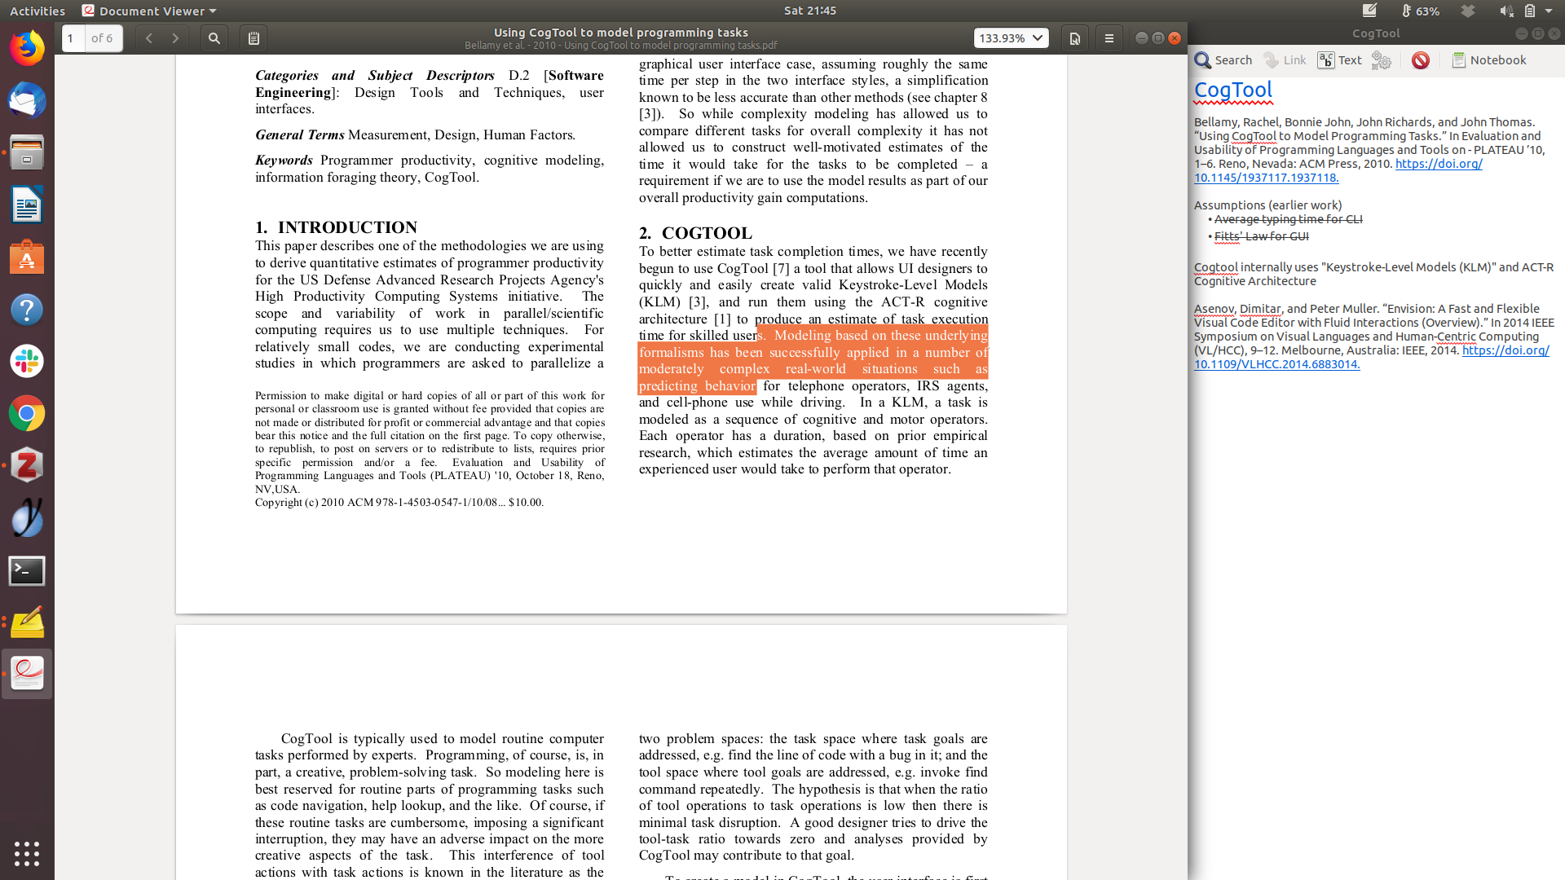Open the file options document icon
Image resolution: width=1565 pixels, height=880 pixels.
(x=1075, y=38)
